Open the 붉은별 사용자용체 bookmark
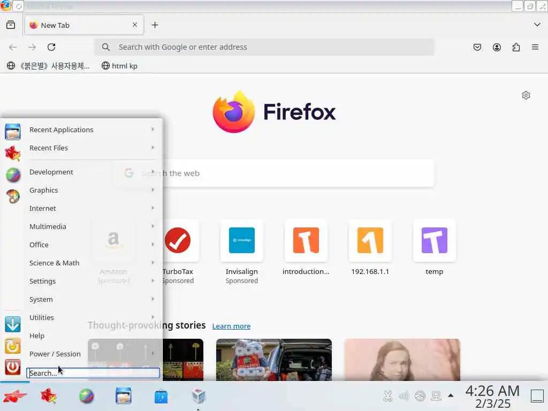Image resolution: width=548 pixels, height=411 pixels. pos(48,66)
